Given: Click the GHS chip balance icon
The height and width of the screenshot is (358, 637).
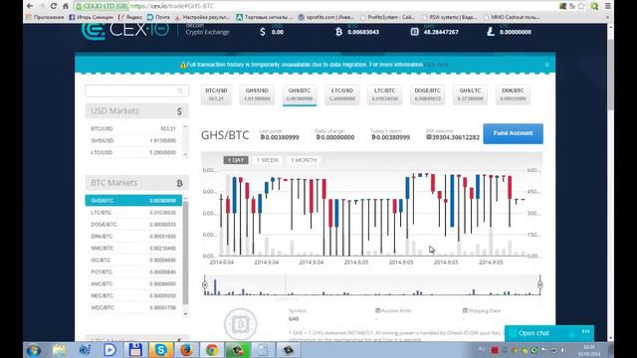Looking at the screenshot, I should pyautogui.click(x=414, y=32).
